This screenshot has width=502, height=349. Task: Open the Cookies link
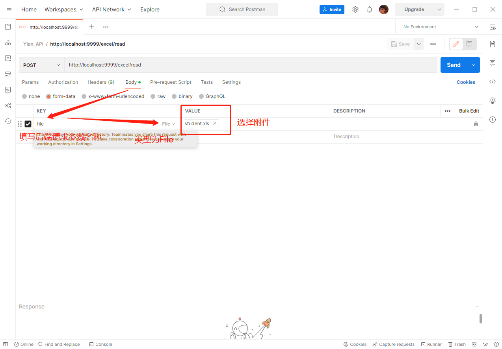[x=466, y=82]
